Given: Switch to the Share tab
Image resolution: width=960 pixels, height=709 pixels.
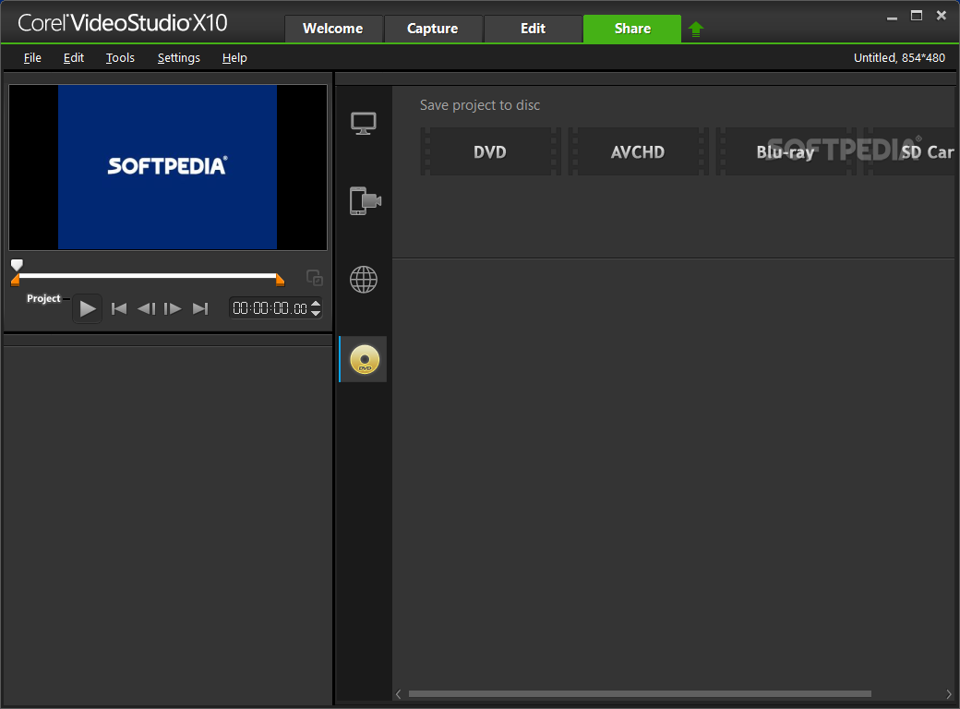Looking at the screenshot, I should click(x=632, y=29).
